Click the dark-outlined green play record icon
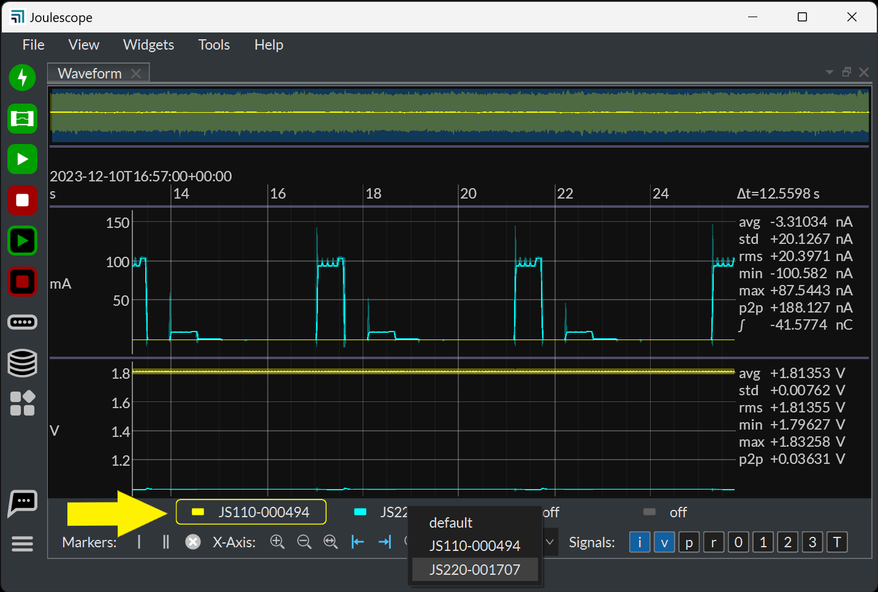Screen dimensions: 878x592 tap(23, 241)
